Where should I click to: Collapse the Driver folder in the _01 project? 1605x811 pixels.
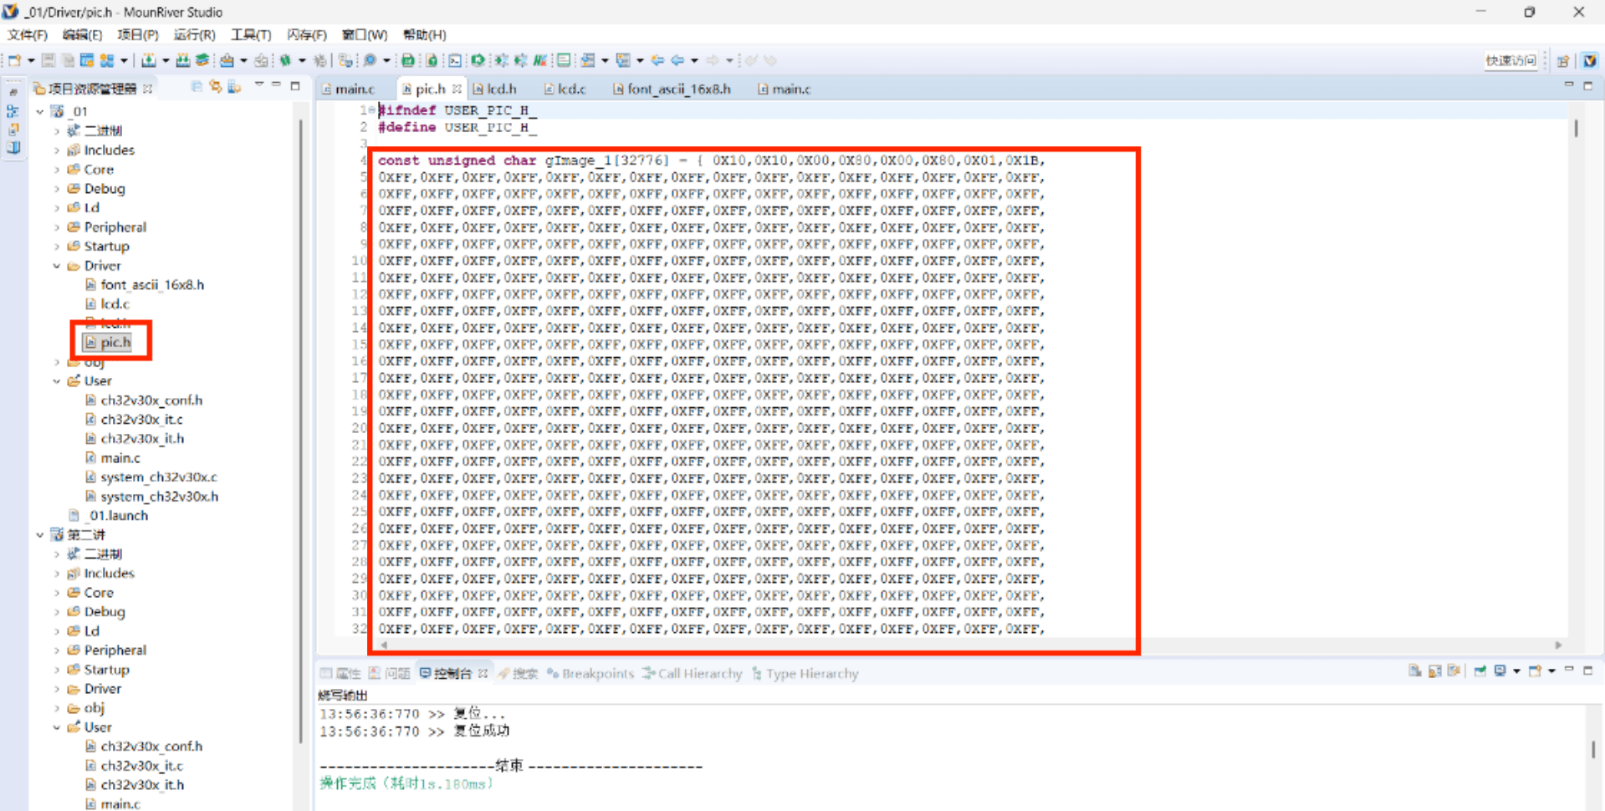[57, 266]
